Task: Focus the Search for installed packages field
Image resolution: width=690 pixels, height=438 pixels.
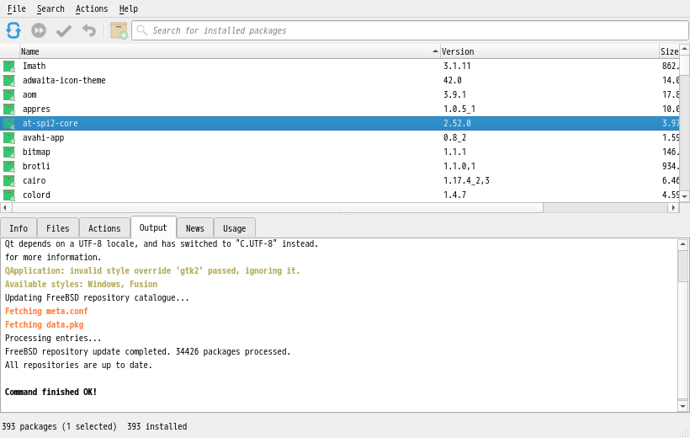Action: (x=412, y=30)
